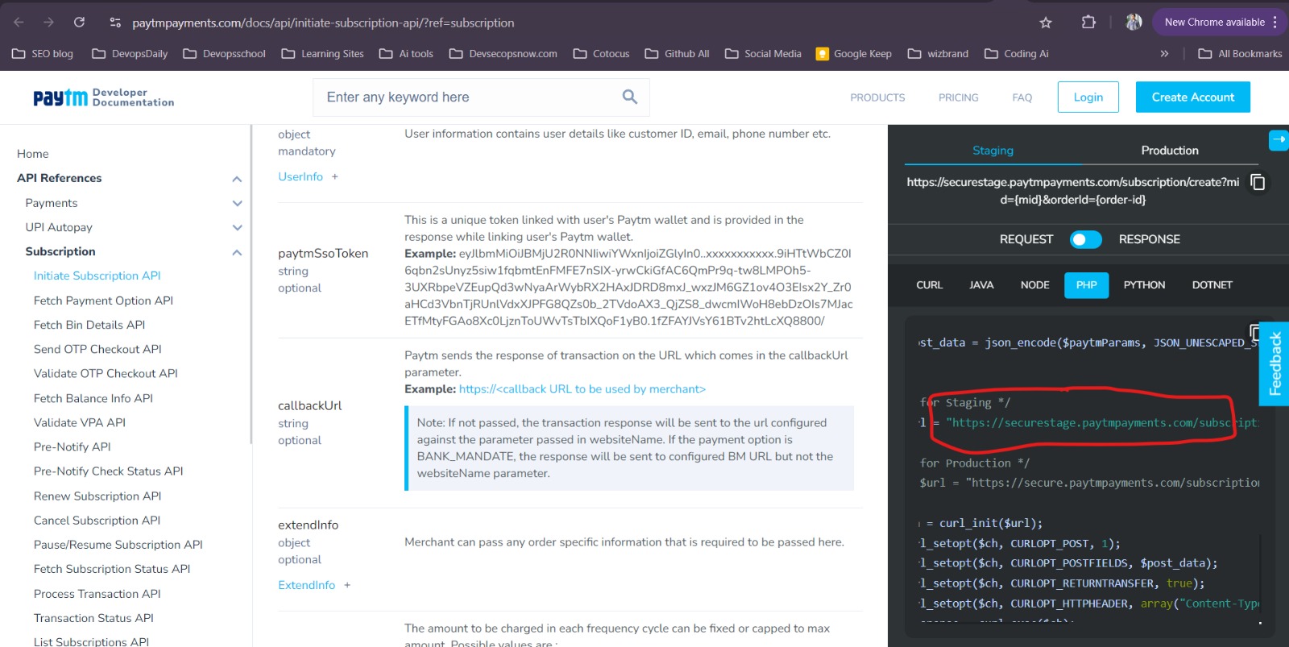The width and height of the screenshot is (1289, 647).
Task: Open site information icon in address bar
Action: coord(115,23)
